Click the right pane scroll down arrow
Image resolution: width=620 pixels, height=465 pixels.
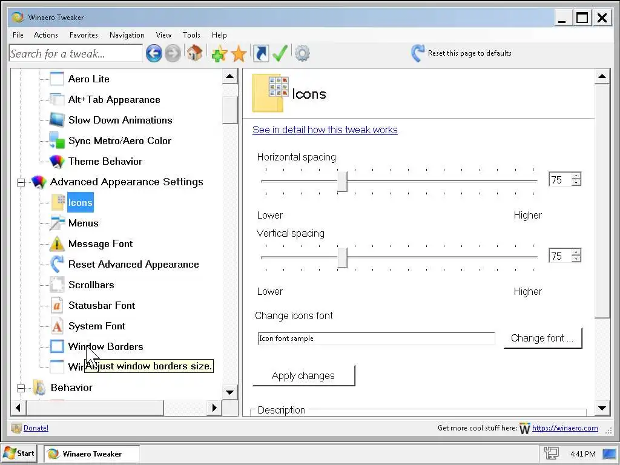pos(602,408)
